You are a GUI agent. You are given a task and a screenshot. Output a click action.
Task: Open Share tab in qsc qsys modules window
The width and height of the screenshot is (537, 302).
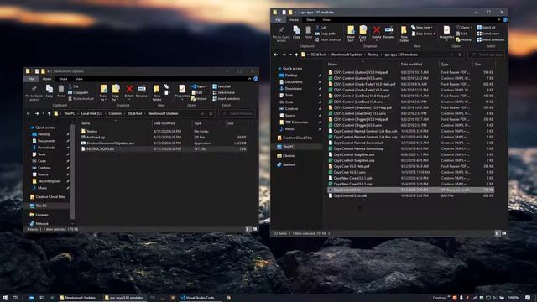tap(310, 20)
